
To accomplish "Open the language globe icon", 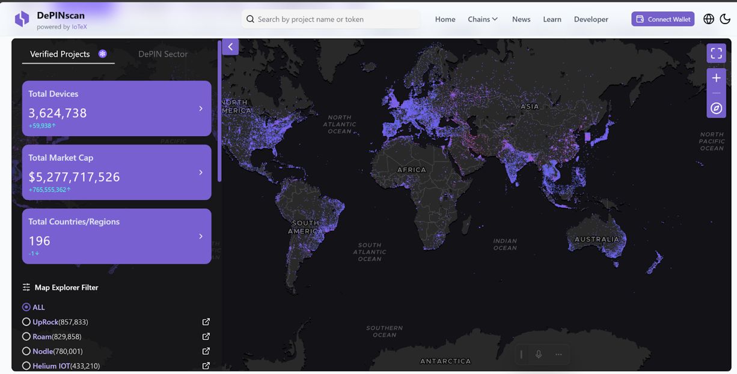I will pos(709,19).
